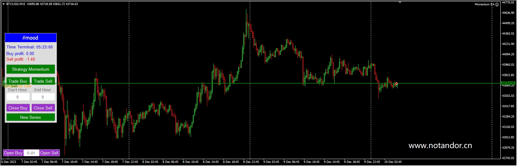Click the Close Buy button
Image resolution: width=517 pixels, height=166 pixels.
pos(18,108)
